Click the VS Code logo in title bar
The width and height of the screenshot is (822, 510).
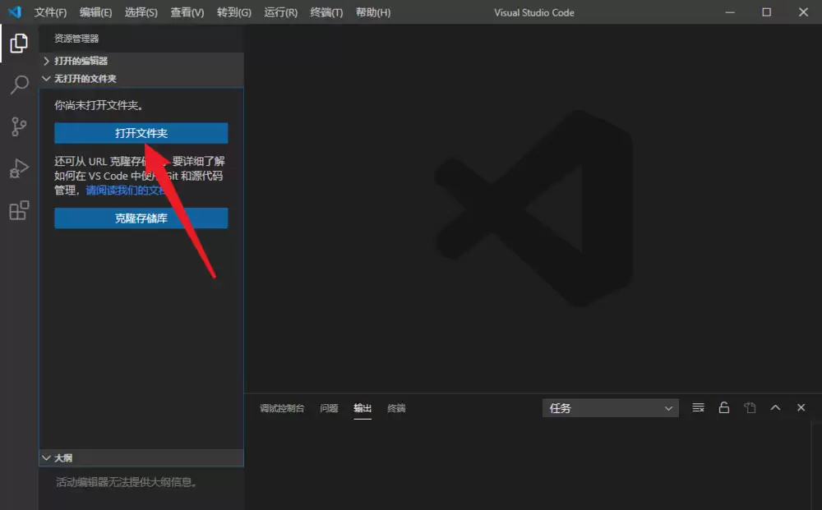15,11
